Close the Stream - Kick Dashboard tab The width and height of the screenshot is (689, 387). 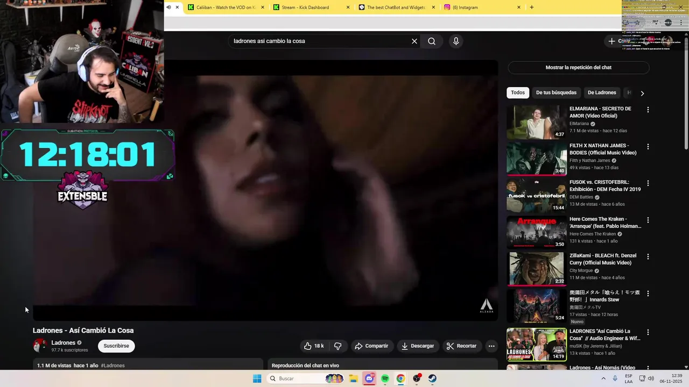tap(348, 8)
